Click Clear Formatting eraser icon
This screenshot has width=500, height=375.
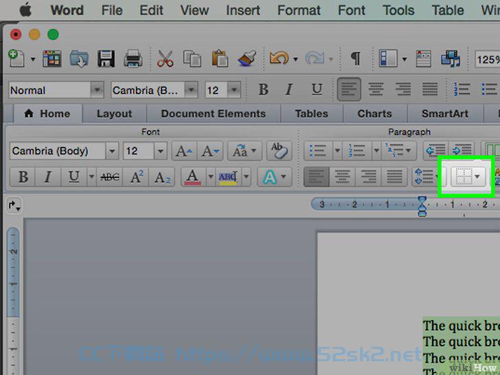(279, 151)
